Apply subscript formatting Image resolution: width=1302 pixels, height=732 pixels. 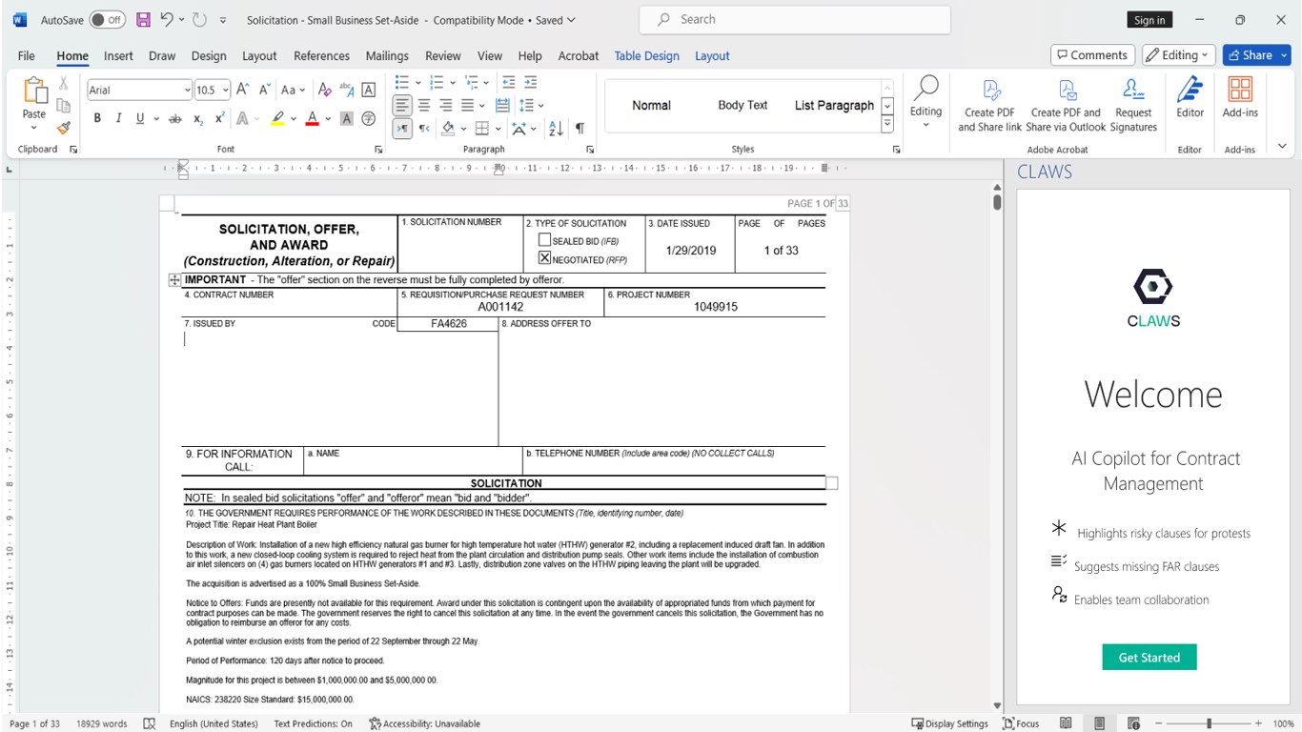click(x=198, y=118)
